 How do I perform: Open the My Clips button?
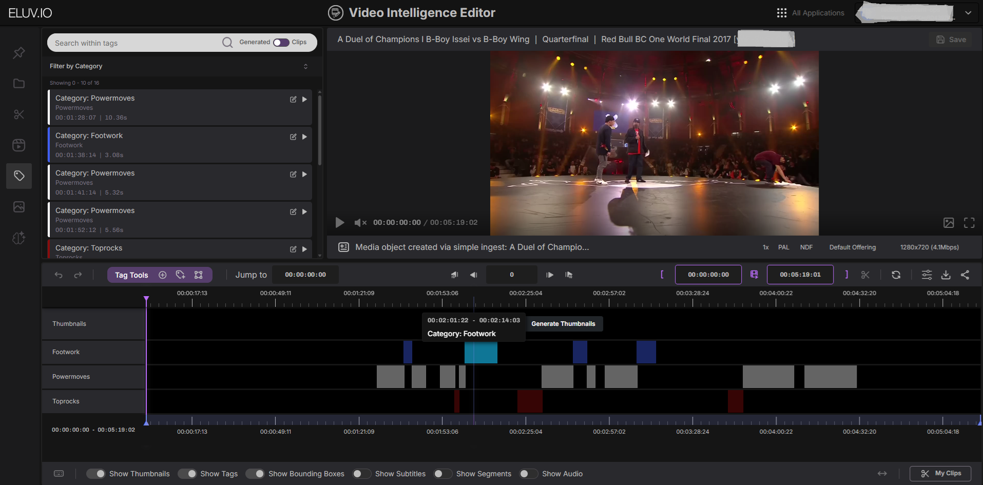[940, 473]
